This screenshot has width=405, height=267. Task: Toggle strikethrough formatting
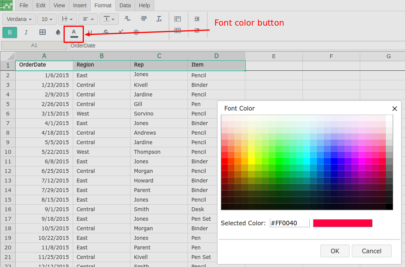[x=106, y=33]
